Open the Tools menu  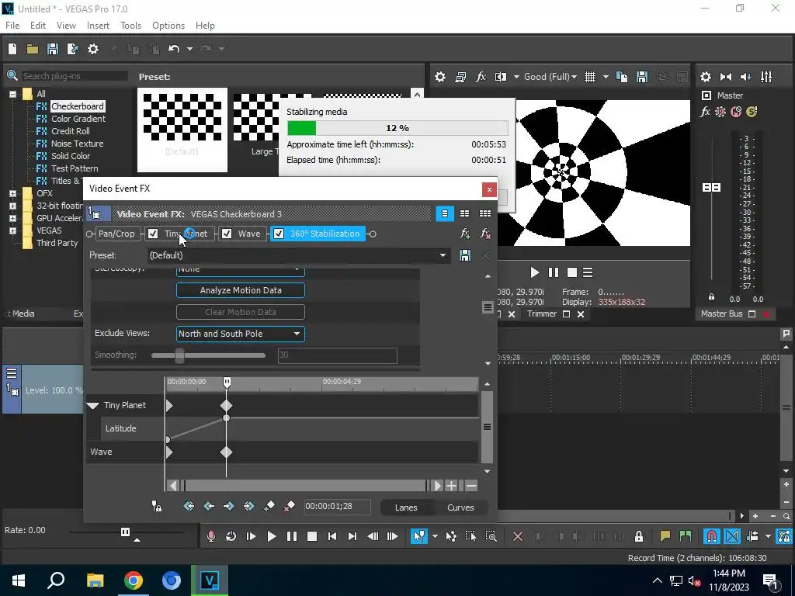coord(130,26)
